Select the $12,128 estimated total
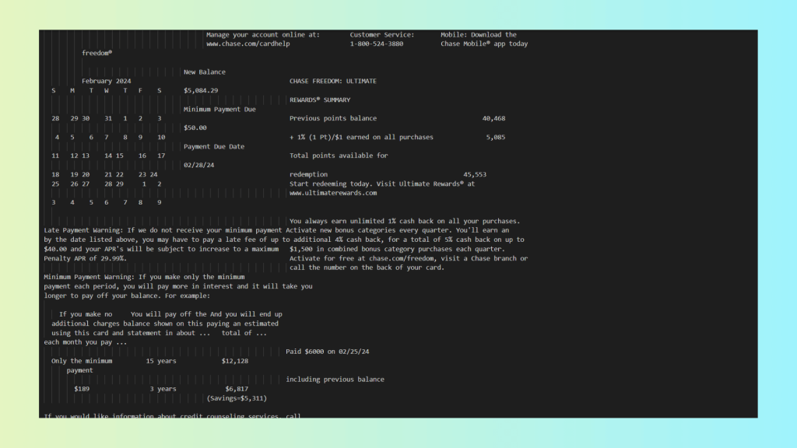This screenshot has width=797, height=448. point(235,361)
